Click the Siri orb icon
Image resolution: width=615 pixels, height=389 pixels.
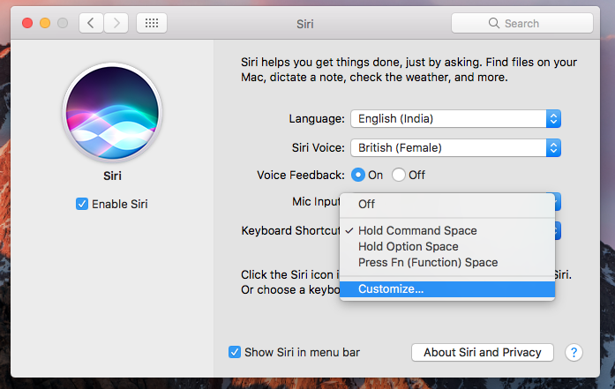112,113
